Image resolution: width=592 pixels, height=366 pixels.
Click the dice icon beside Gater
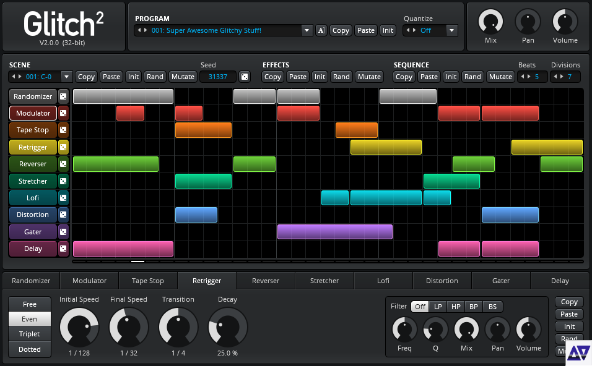tap(63, 232)
